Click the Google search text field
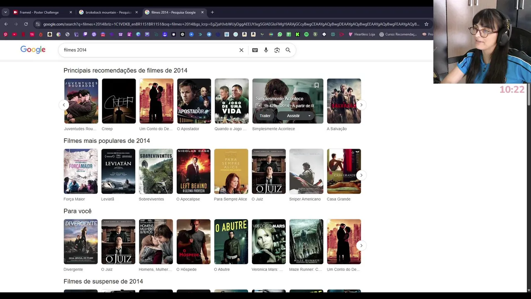This screenshot has height=299, width=531. point(149,50)
